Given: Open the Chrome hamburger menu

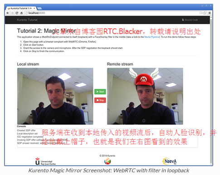Looking at the screenshot, I should tap(210, 13).
